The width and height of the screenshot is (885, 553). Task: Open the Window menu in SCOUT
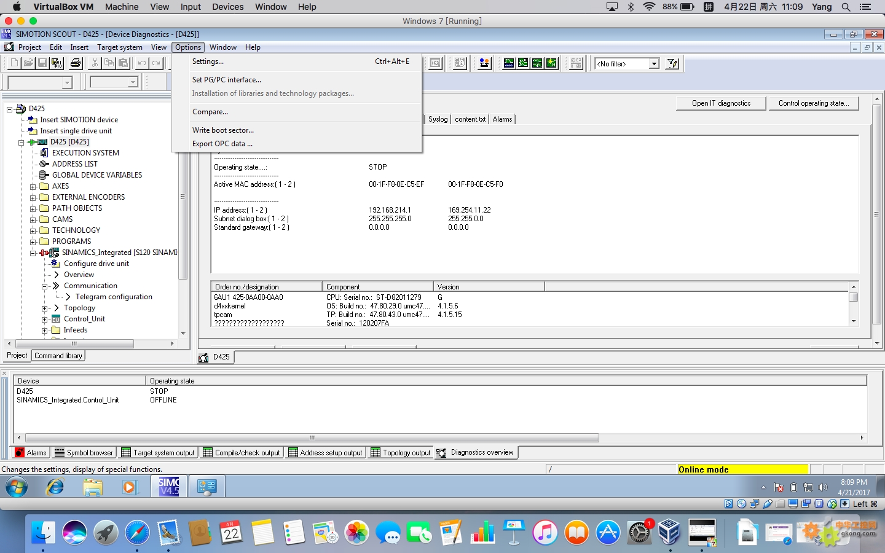click(222, 47)
